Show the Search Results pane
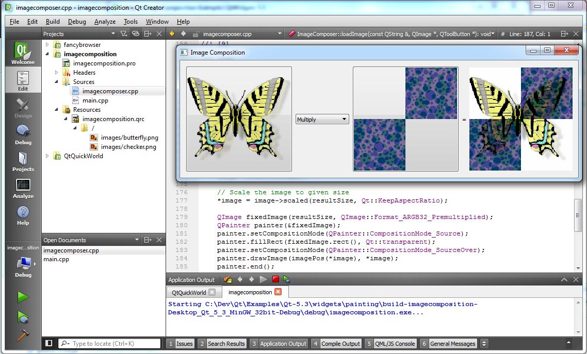 pyautogui.click(x=222, y=344)
